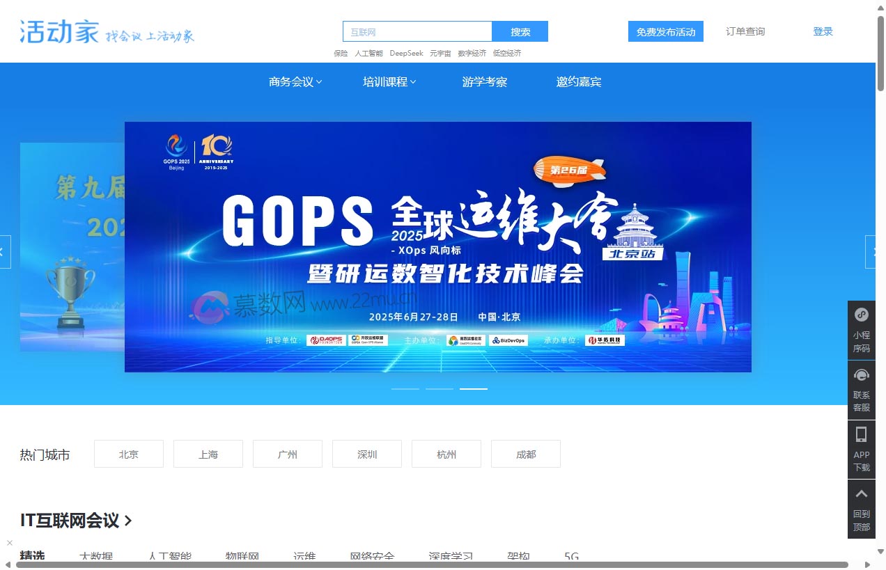Click the 免费发布活动 publish button
Screen dimensions: 886x570
665,31
